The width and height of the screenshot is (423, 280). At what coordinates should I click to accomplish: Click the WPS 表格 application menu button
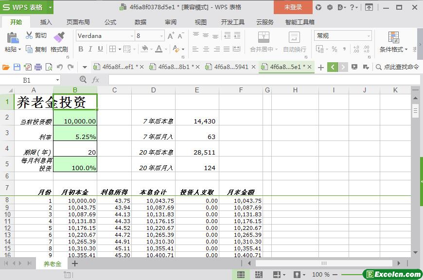(x=26, y=7)
